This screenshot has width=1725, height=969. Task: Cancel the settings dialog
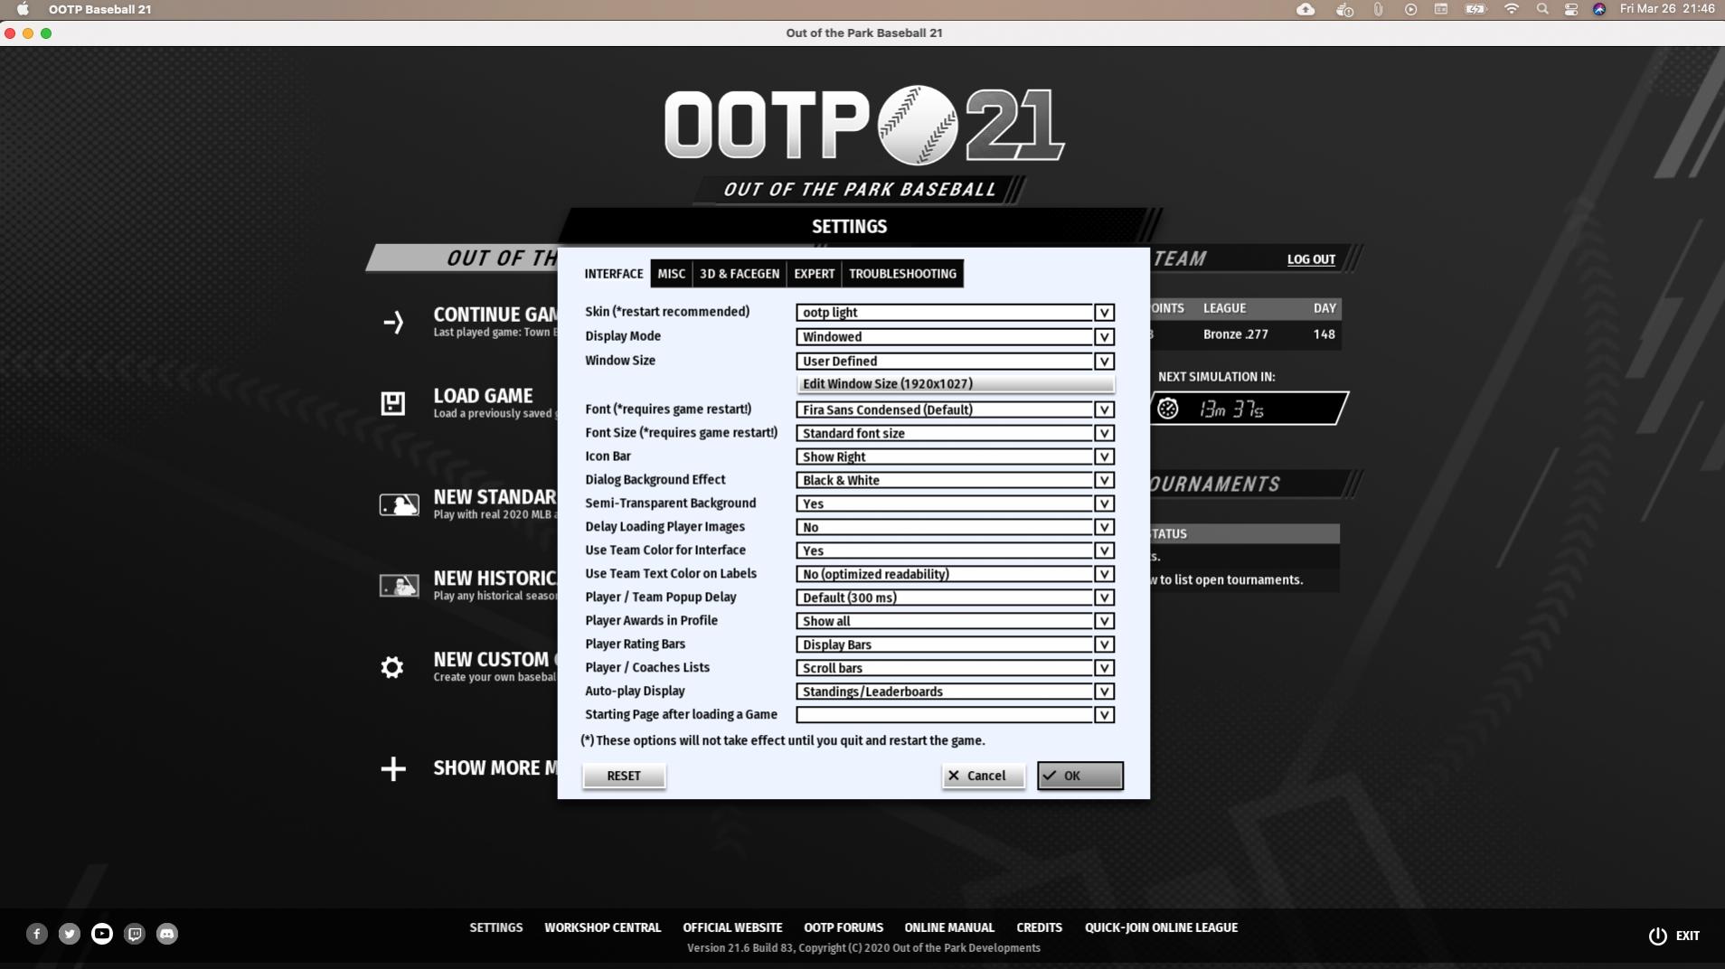984,776
